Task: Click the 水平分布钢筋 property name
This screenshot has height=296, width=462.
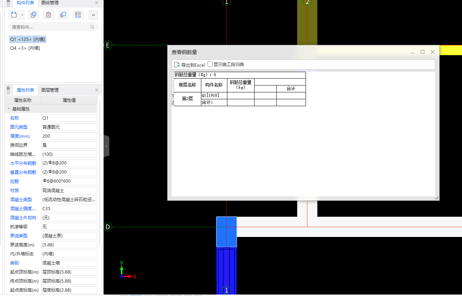Action: [x=23, y=163]
